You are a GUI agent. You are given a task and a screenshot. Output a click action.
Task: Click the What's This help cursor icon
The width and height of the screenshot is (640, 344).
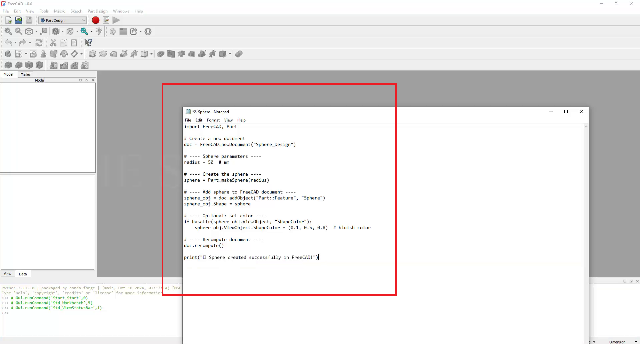click(88, 43)
